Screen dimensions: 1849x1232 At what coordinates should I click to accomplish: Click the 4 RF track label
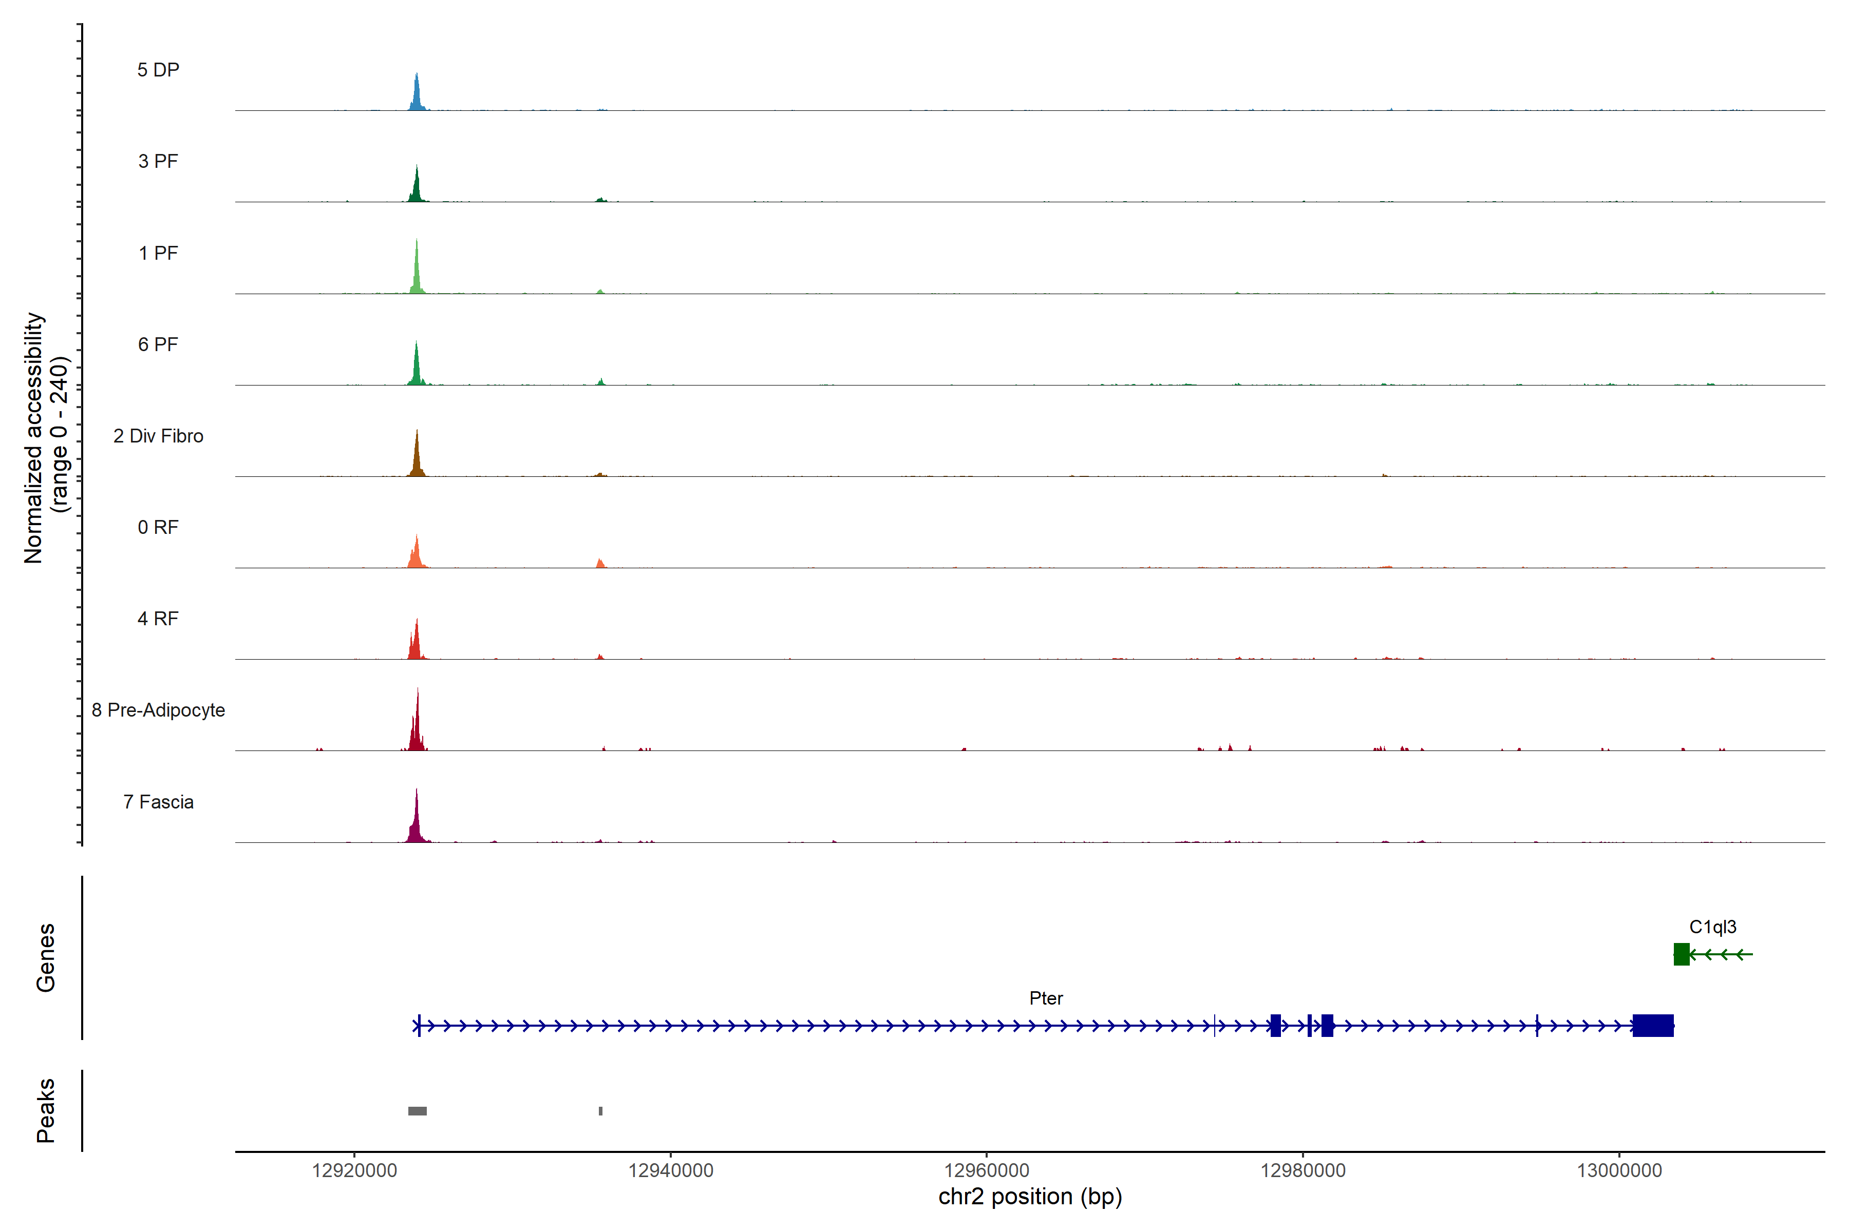tap(158, 619)
